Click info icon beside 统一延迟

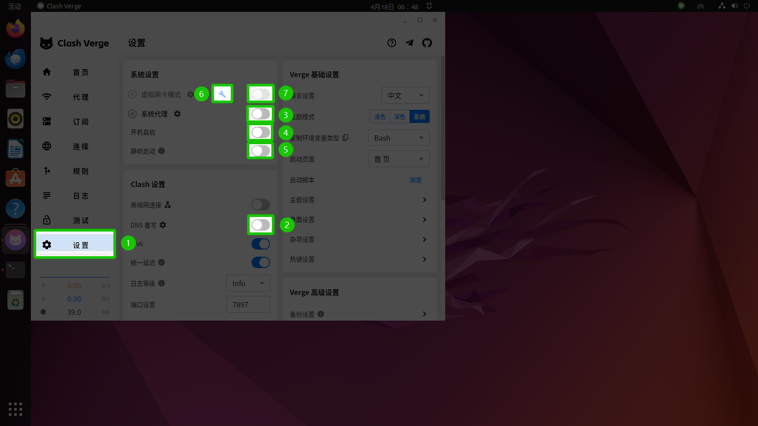pos(161,262)
